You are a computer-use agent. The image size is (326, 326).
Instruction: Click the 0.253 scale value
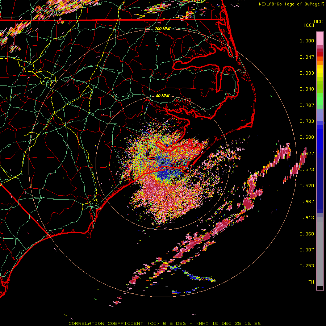(307, 266)
